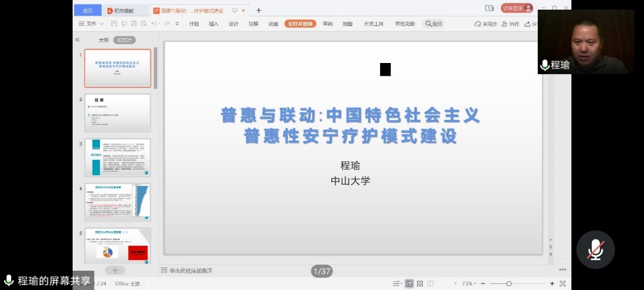Switch to reading view icon
Screen dimensions: 644x290
point(431,283)
